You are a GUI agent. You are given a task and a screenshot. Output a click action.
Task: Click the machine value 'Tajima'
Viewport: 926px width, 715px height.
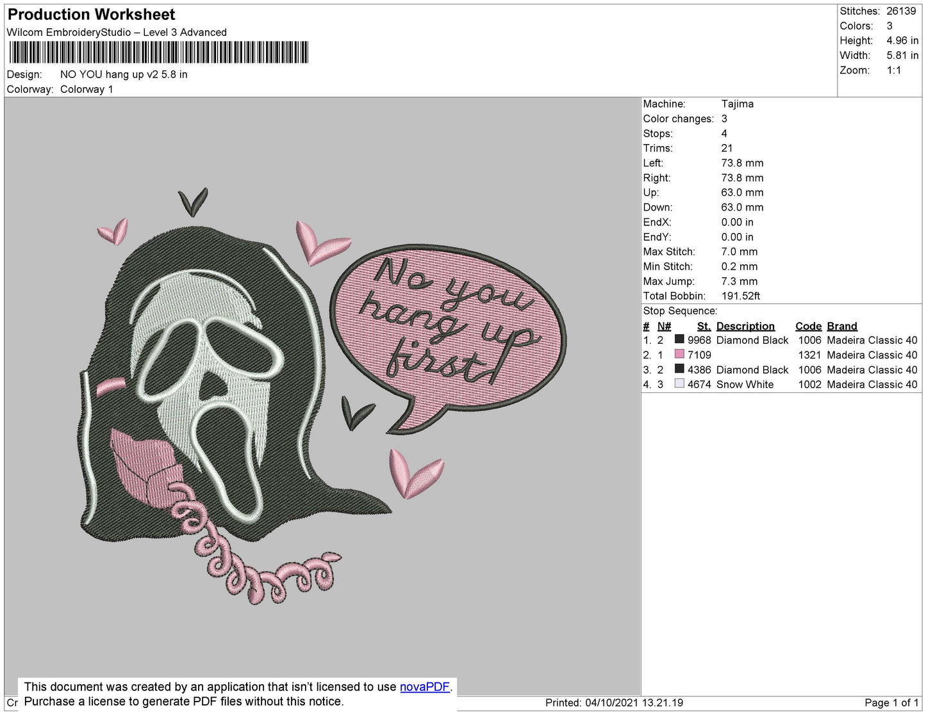click(x=738, y=104)
